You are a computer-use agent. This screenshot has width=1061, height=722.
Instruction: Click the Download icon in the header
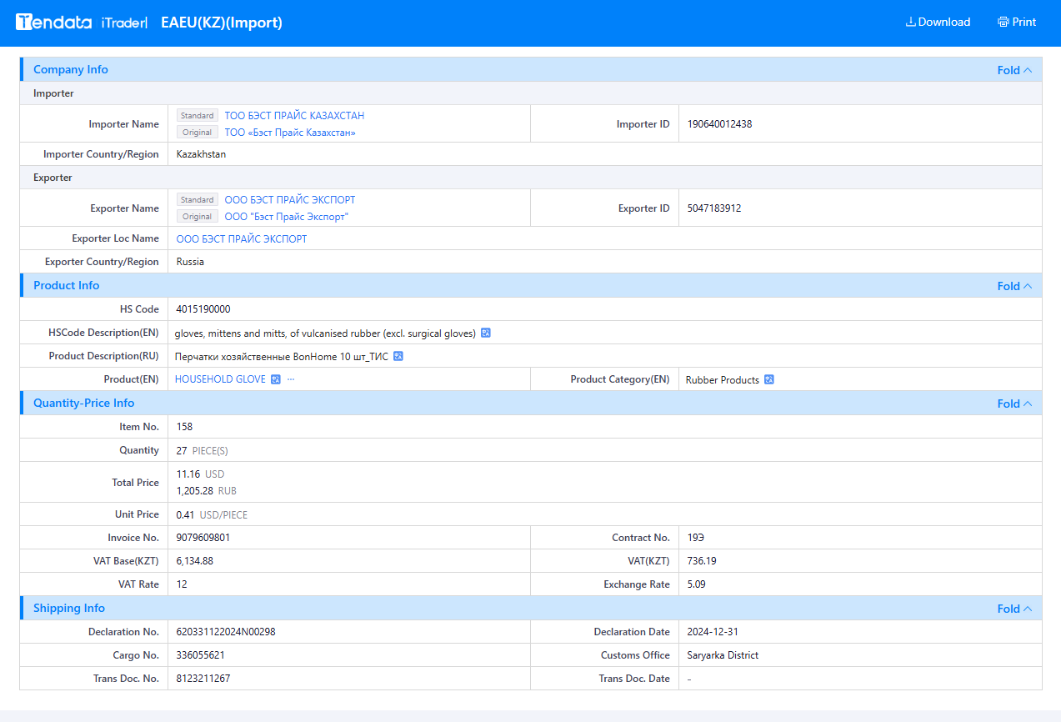[911, 23]
